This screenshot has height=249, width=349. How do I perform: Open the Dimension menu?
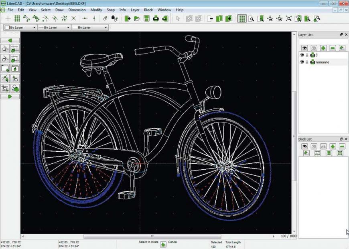(x=77, y=10)
